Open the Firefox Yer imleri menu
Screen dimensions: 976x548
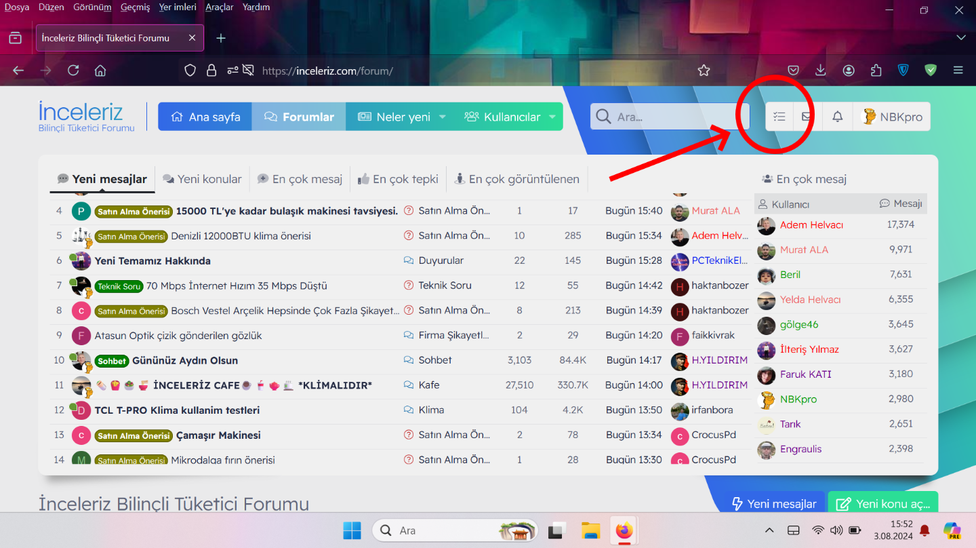pos(178,7)
